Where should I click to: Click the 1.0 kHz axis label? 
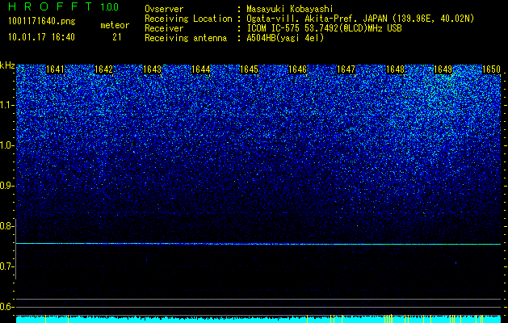[x=6, y=146]
